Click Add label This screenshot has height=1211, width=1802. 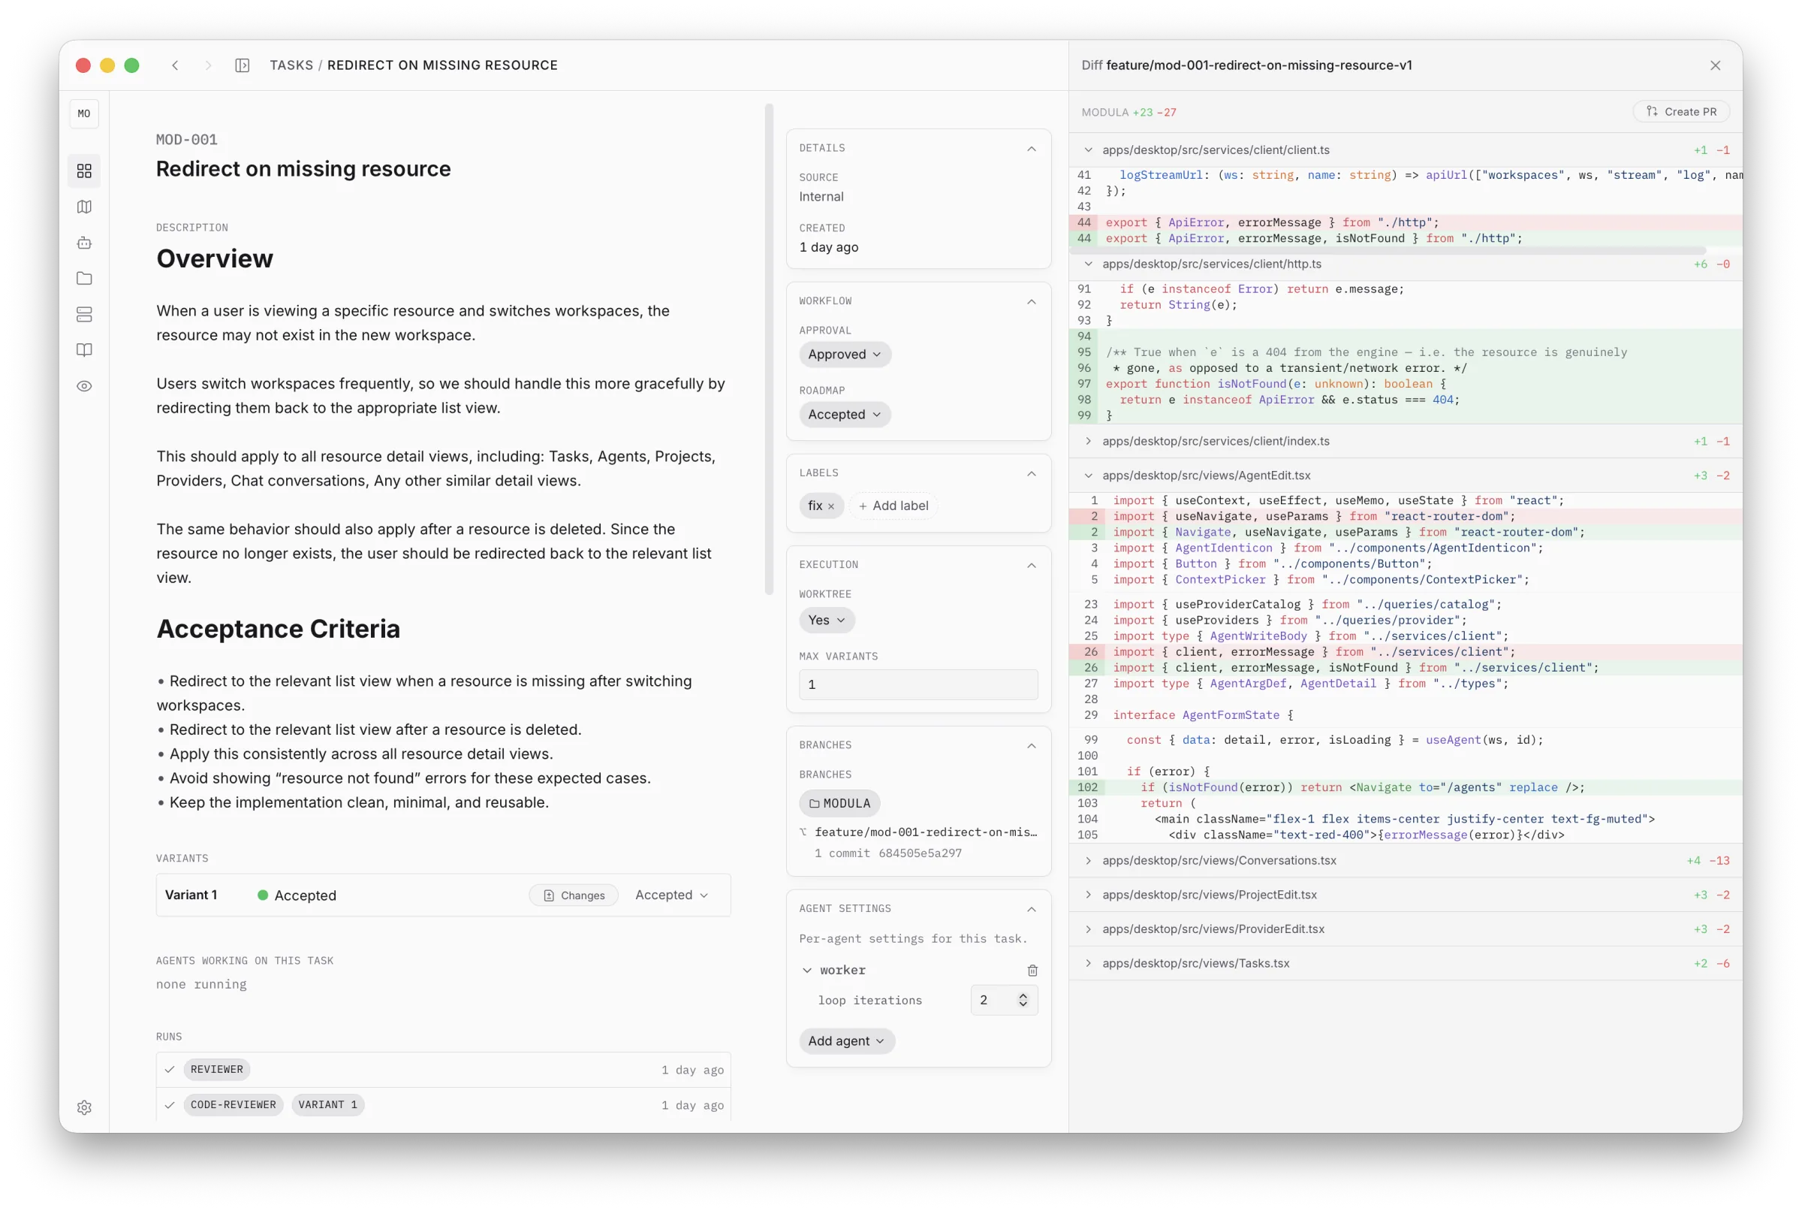tap(893, 506)
